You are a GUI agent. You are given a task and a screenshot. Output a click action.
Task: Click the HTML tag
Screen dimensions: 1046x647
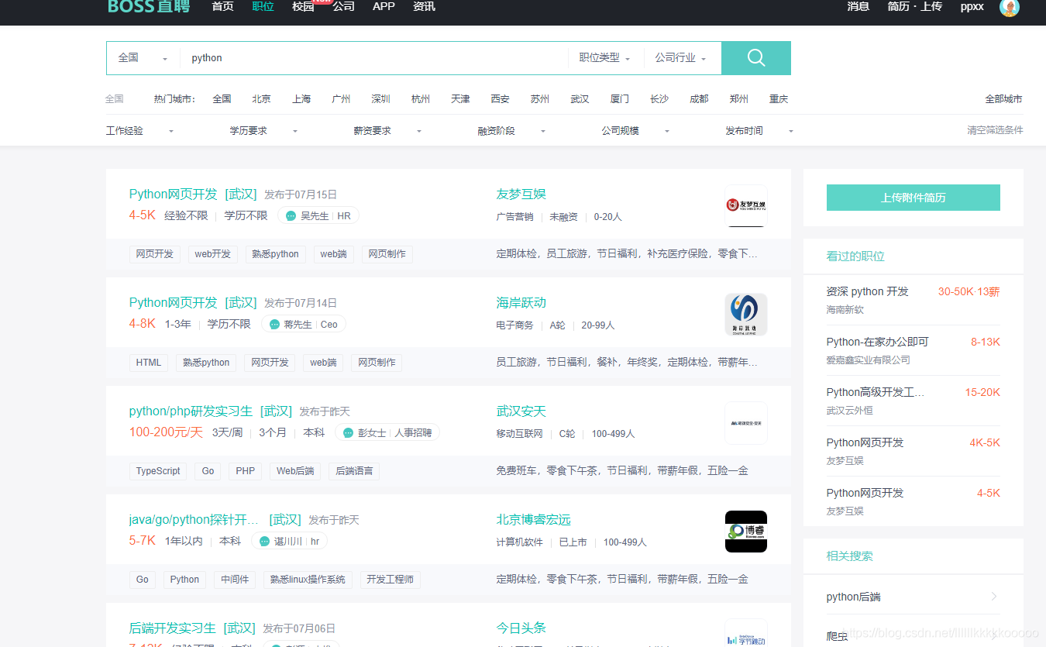[x=149, y=363]
